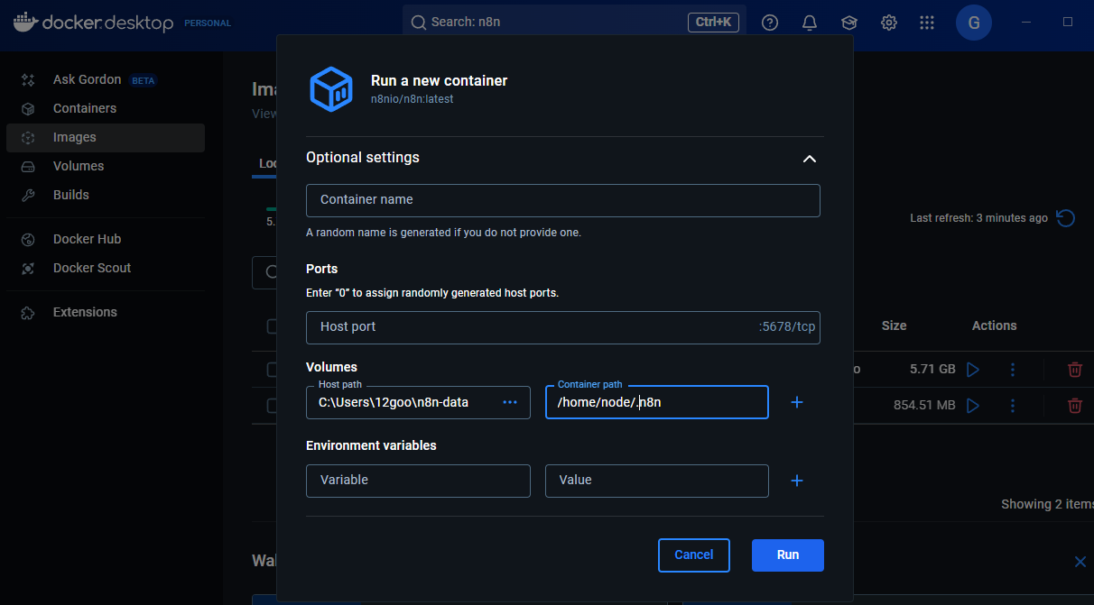This screenshot has height=605, width=1094.
Task: Open more actions for 5.71 GB image
Action: (1013, 369)
